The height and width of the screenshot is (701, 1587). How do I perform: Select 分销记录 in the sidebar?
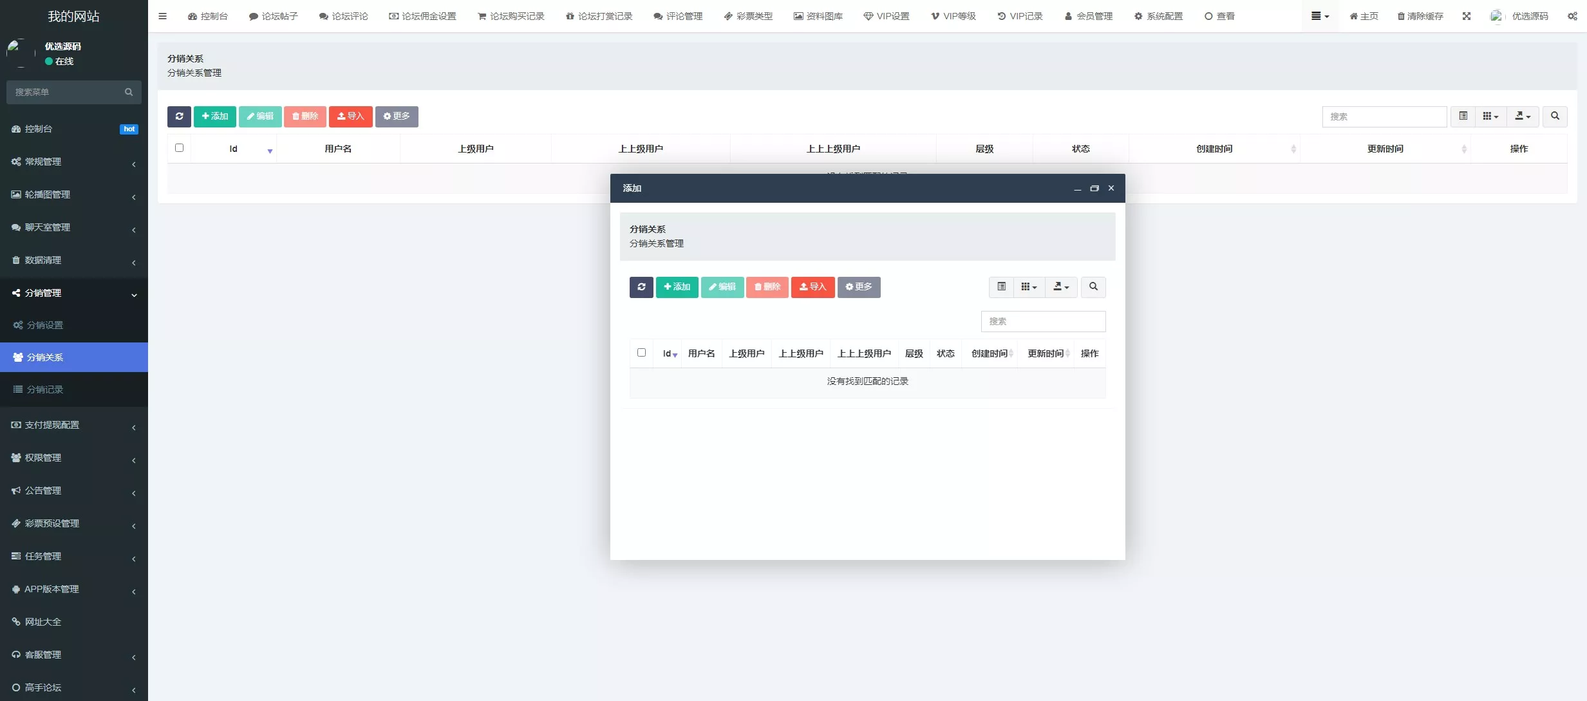[45, 389]
